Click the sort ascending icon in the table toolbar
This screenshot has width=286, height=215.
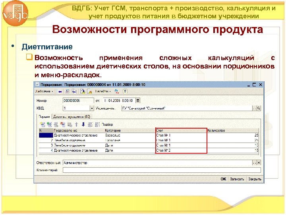(90, 125)
